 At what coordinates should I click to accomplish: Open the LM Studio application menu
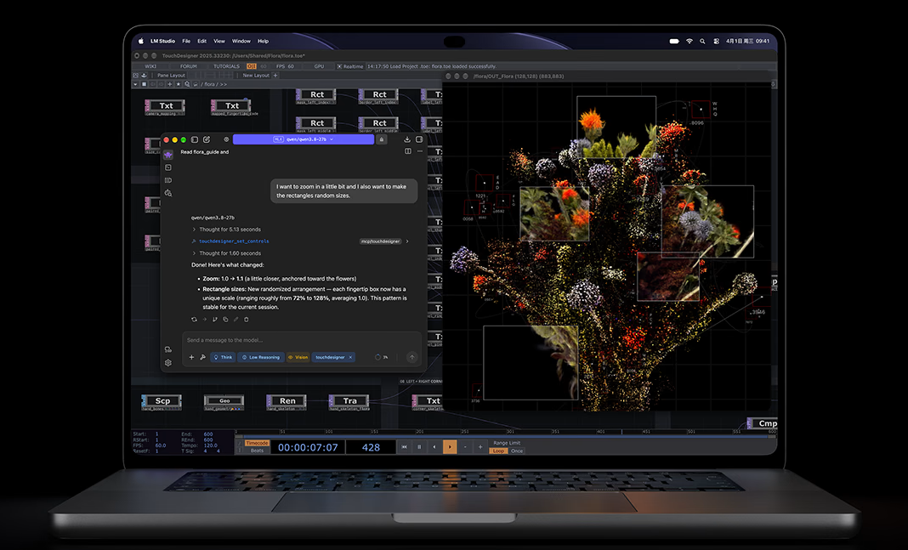click(162, 41)
